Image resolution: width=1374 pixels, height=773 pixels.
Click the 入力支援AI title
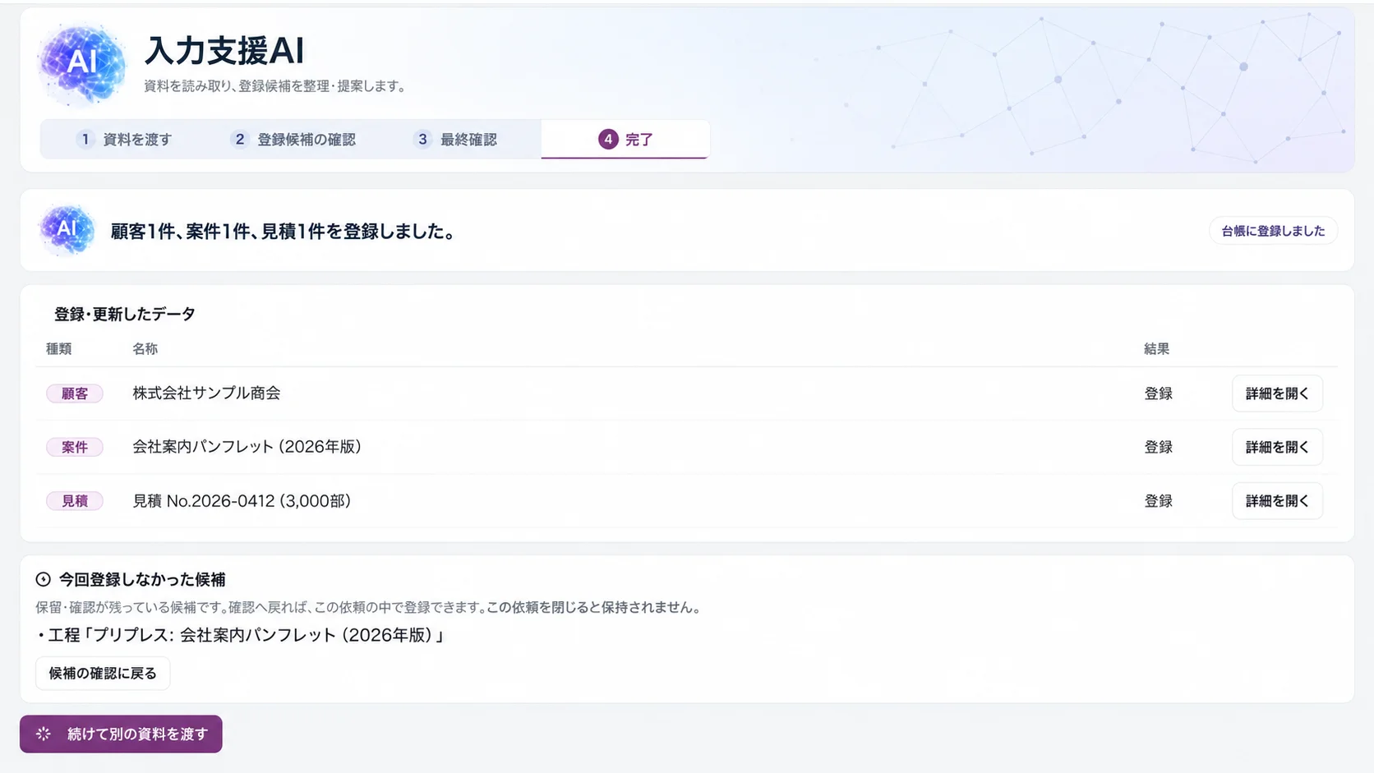(224, 50)
